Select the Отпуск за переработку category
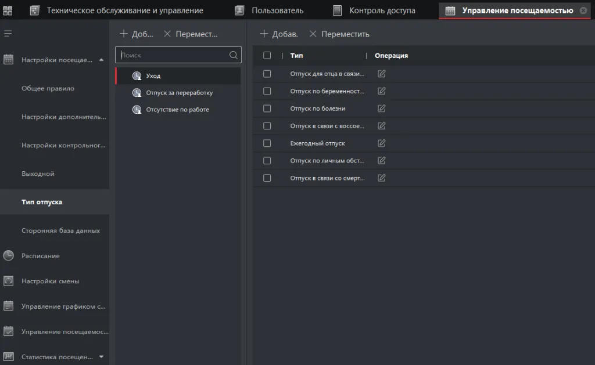This screenshot has width=595, height=365. 179,93
